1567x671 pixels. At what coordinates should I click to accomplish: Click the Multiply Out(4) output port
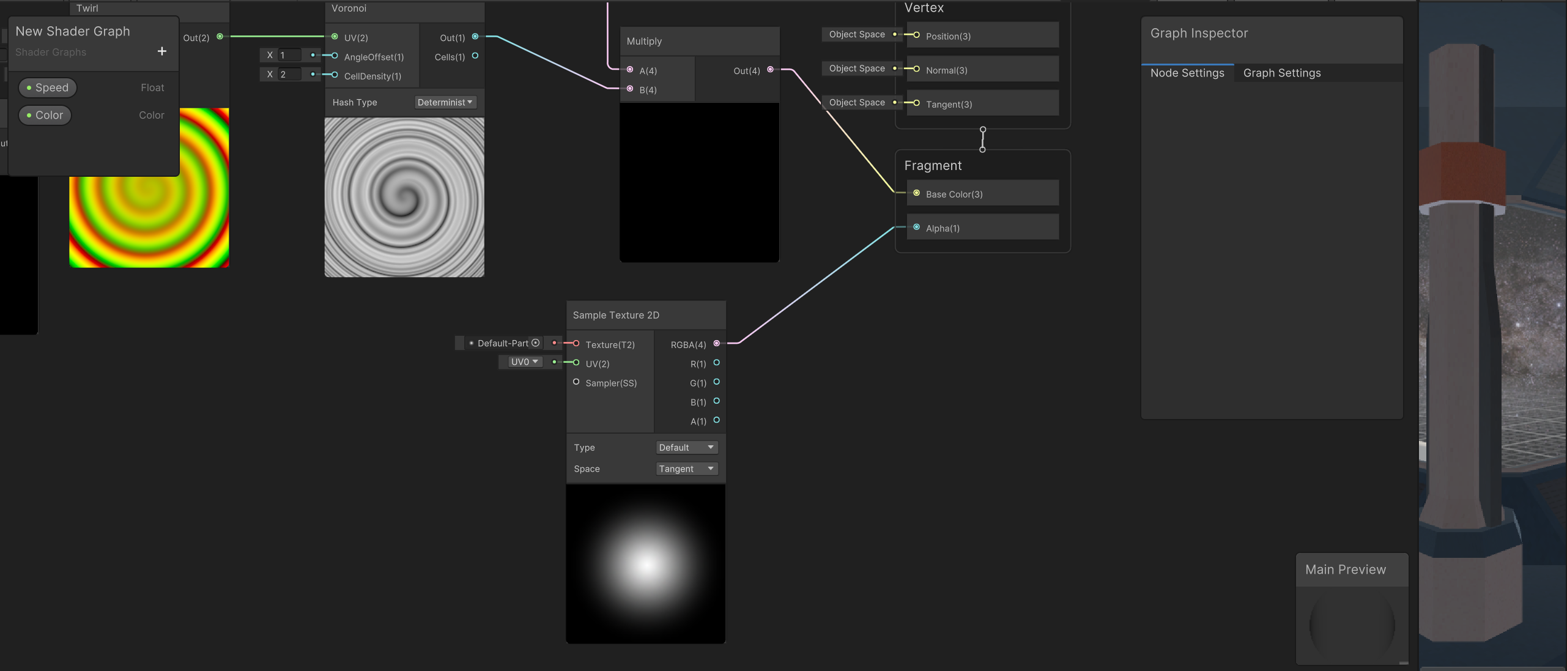tap(770, 70)
